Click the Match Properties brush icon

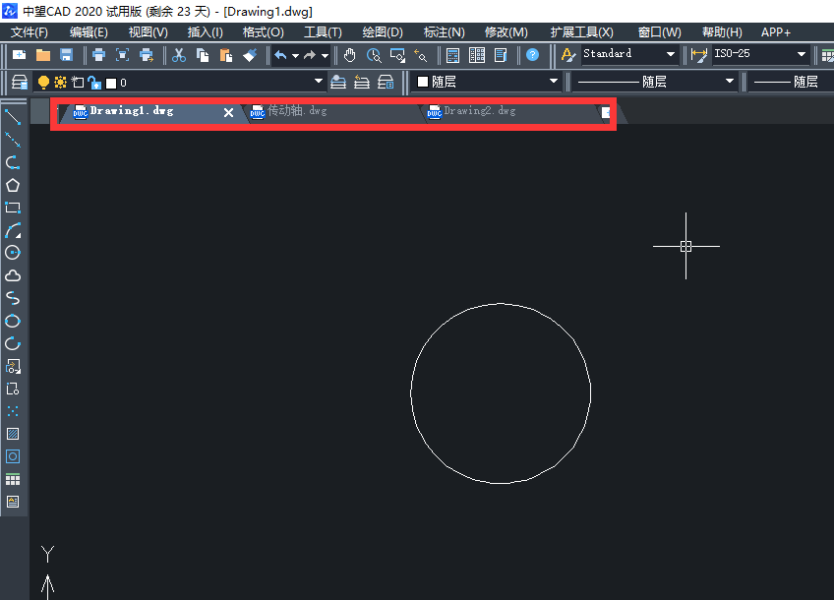[x=250, y=55]
